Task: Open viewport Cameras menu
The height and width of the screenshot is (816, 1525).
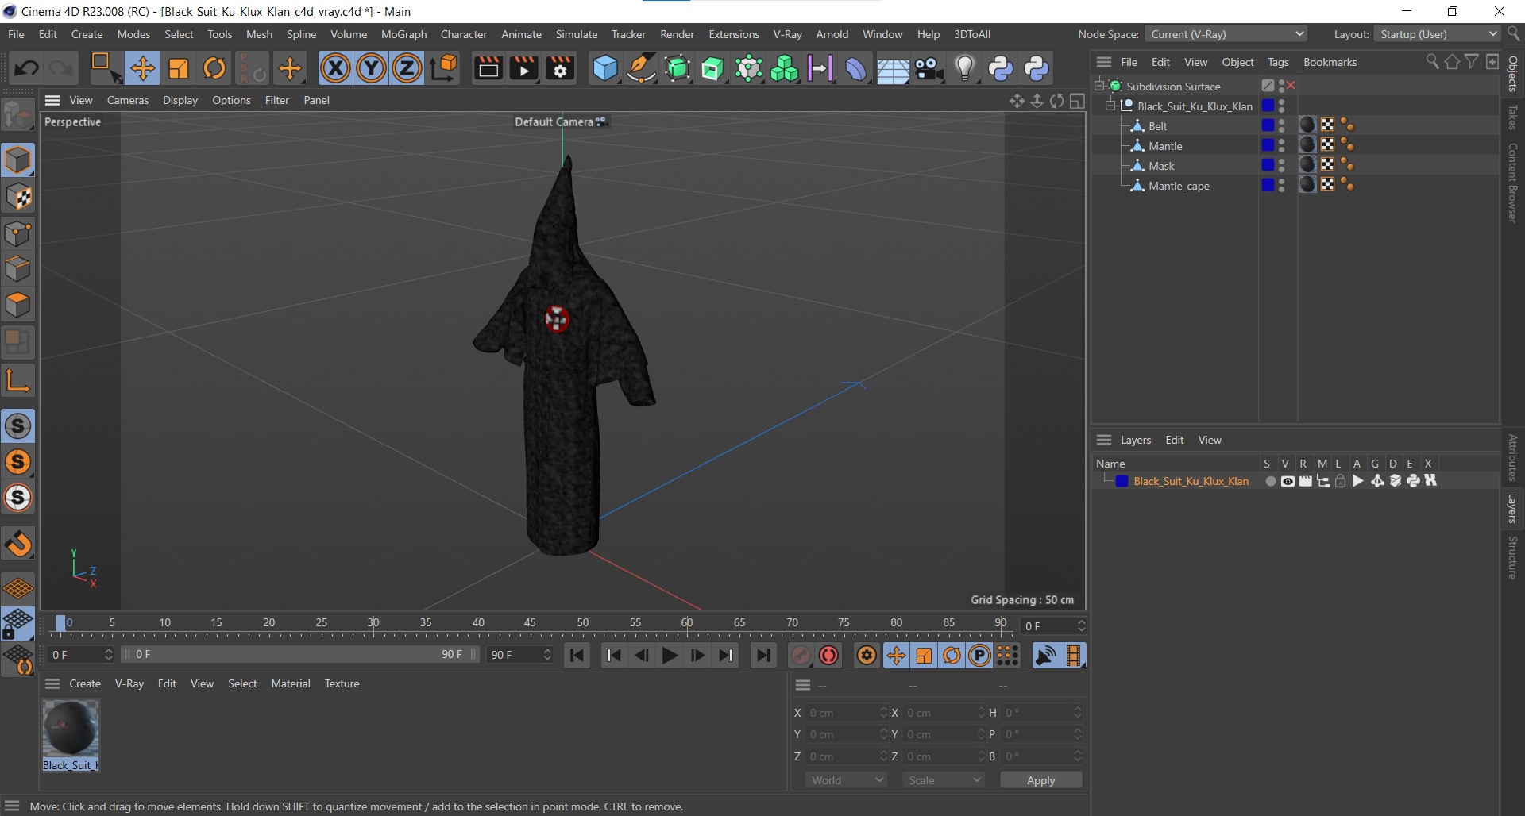Action: [x=128, y=100]
